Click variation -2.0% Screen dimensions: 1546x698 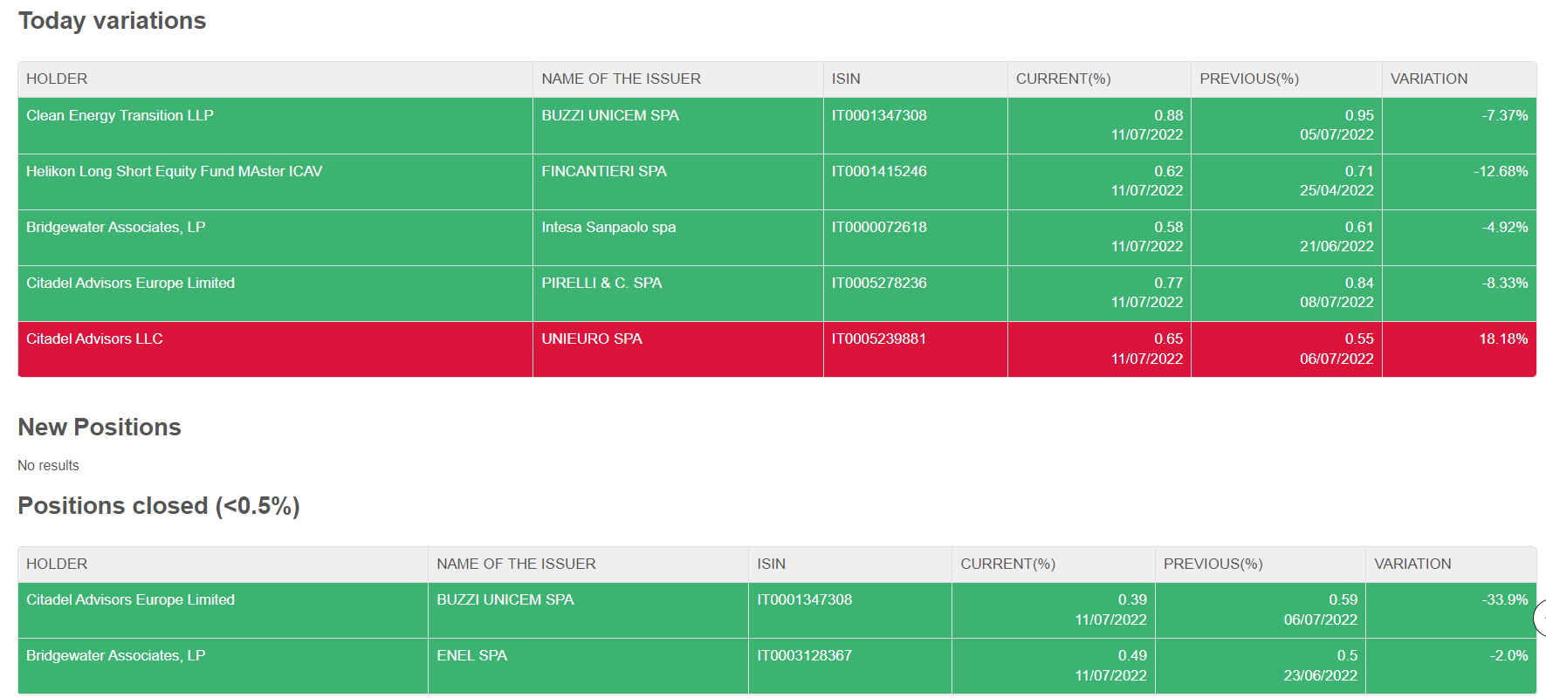click(1508, 655)
